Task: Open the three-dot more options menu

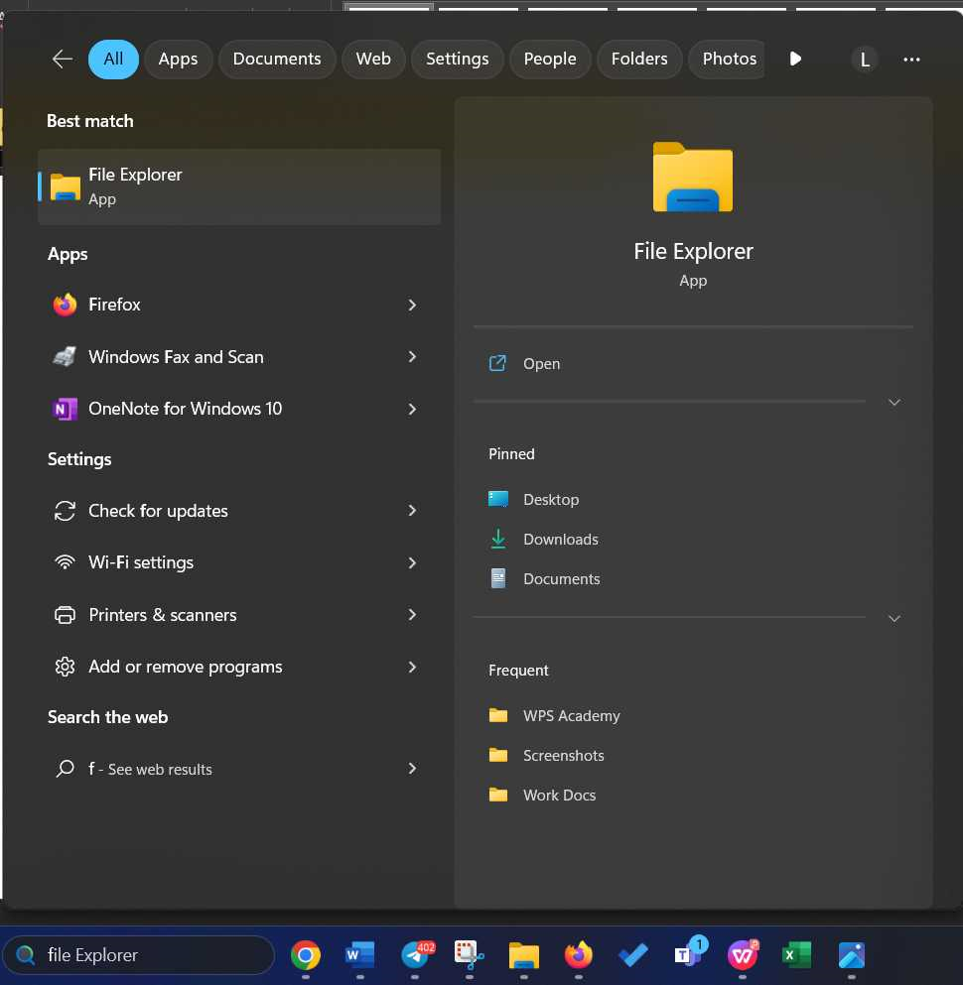Action: coord(911,60)
